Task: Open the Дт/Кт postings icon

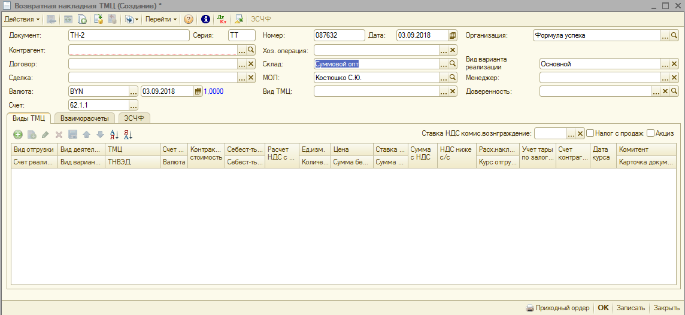Action: [222, 19]
